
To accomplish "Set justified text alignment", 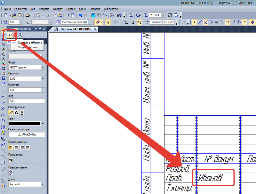I will tap(27, 148).
